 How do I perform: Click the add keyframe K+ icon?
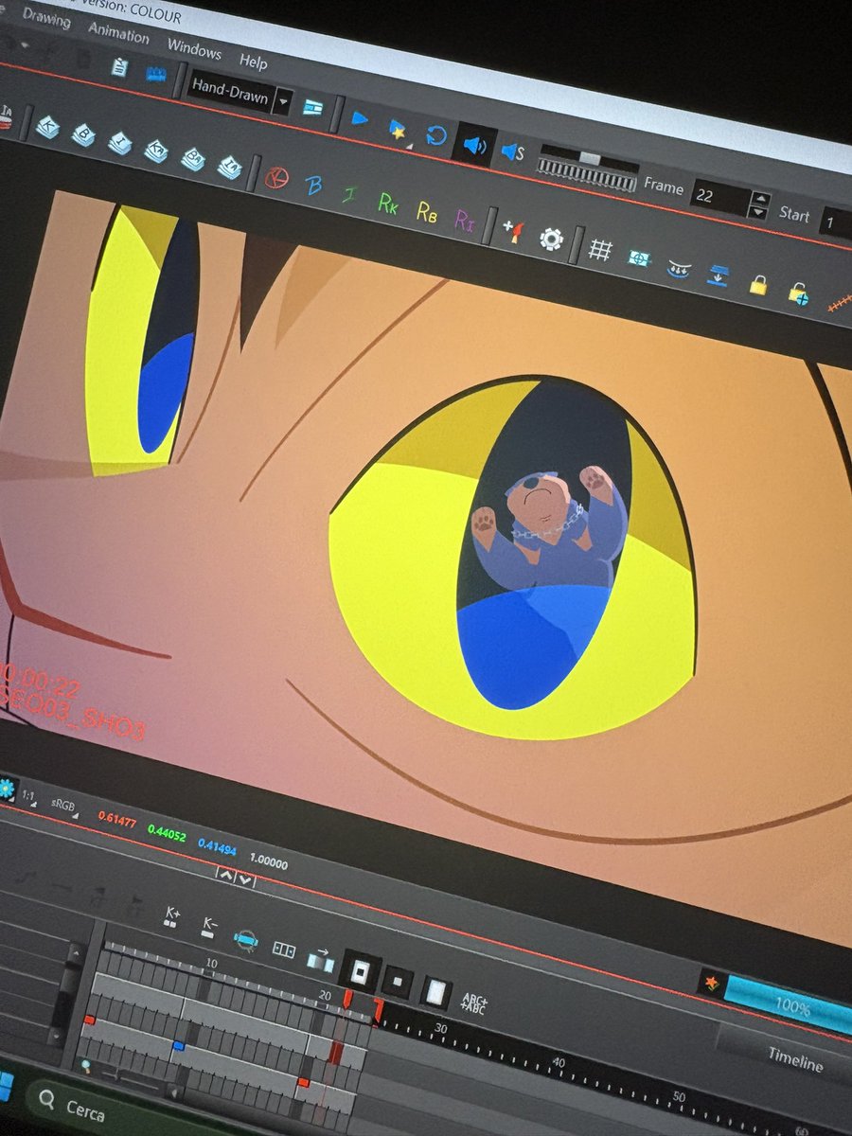point(172,916)
